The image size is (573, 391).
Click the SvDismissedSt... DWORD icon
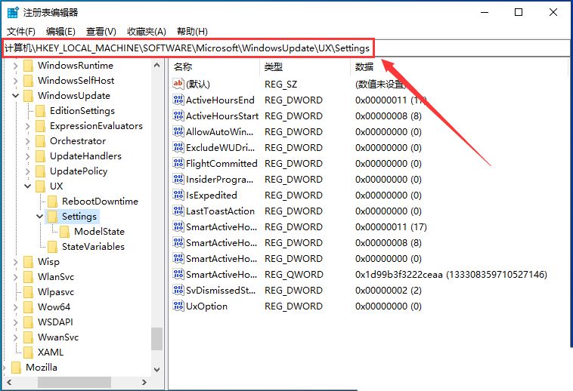[178, 291]
